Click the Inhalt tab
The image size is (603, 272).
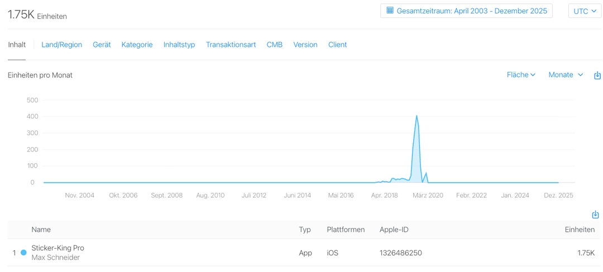[x=17, y=45]
